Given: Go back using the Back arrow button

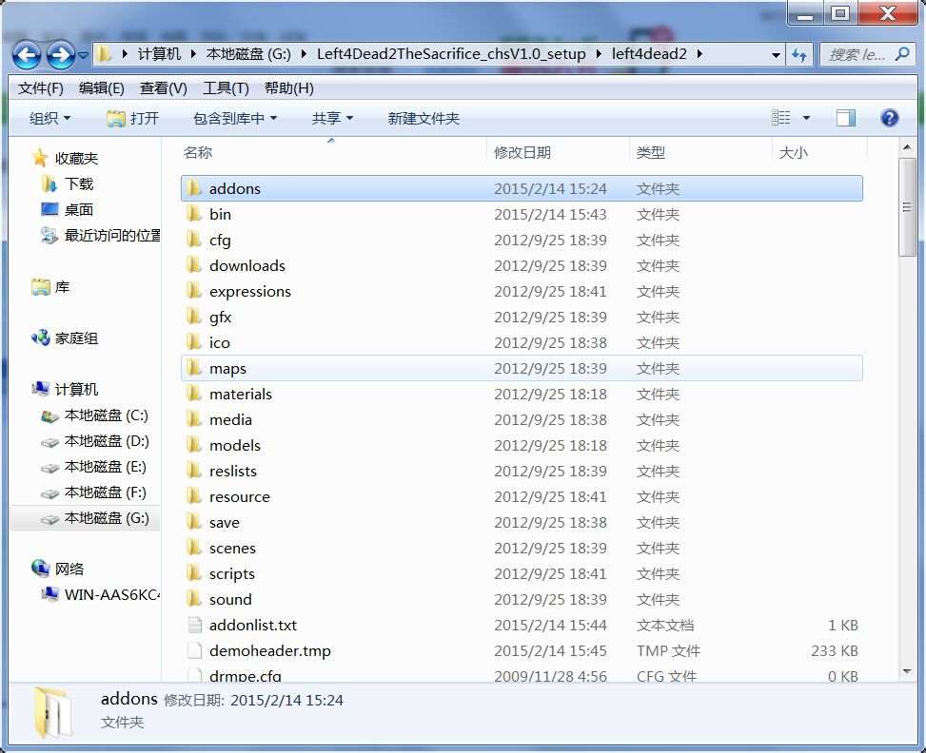Looking at the screenshot, I should click(27, 55).
